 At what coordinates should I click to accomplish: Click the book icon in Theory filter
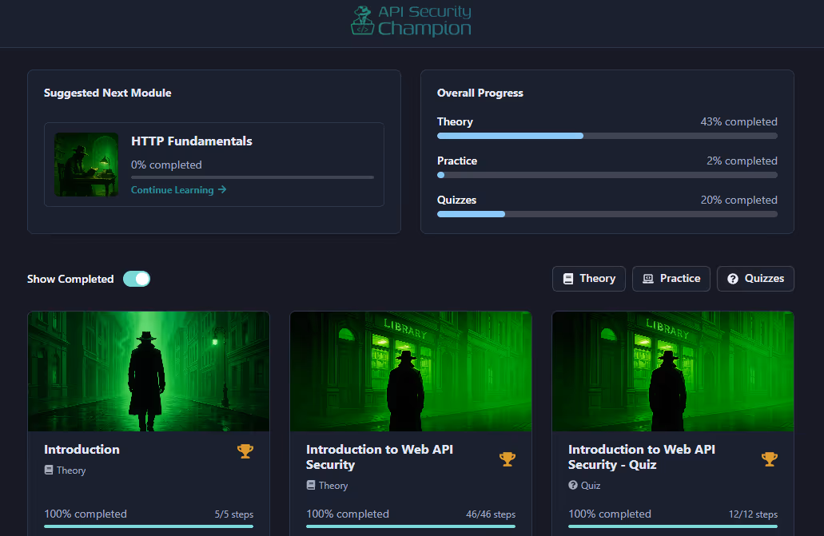568,279
